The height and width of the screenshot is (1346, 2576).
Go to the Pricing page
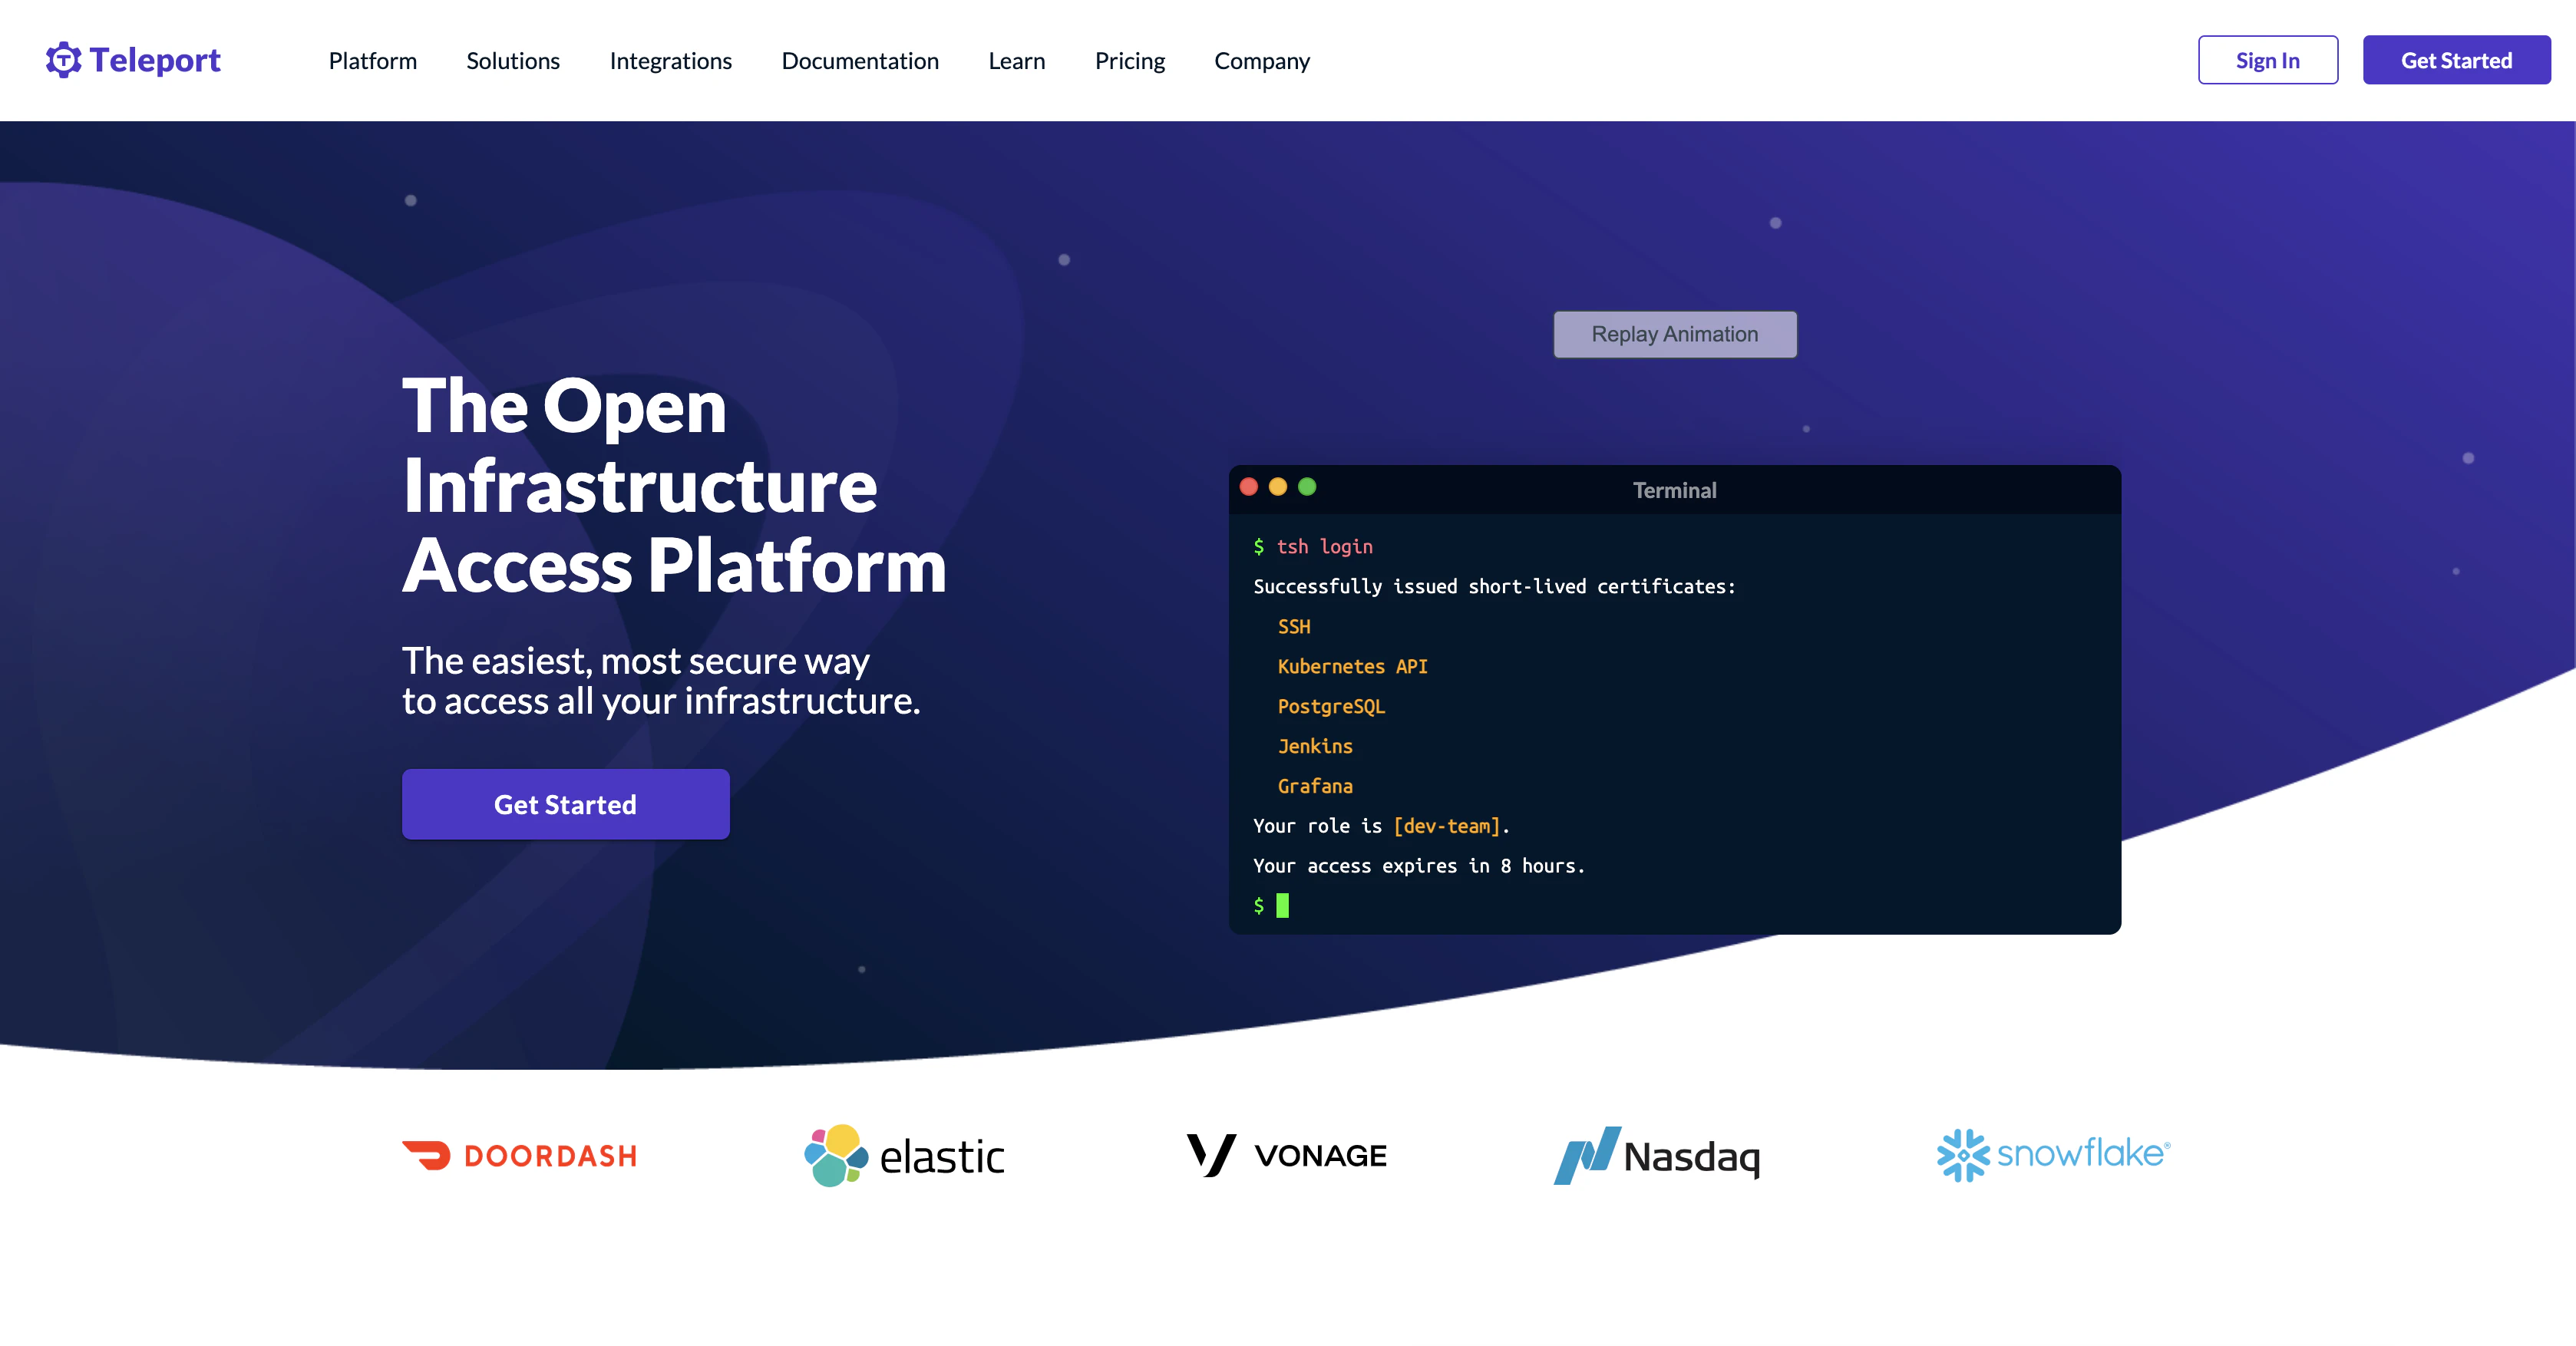pyautogui.click(x=1130, y=61)
